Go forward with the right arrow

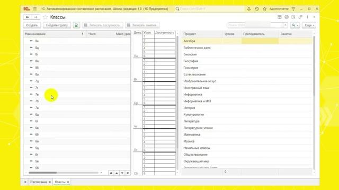pyautogui.click(x=35, y=17)
